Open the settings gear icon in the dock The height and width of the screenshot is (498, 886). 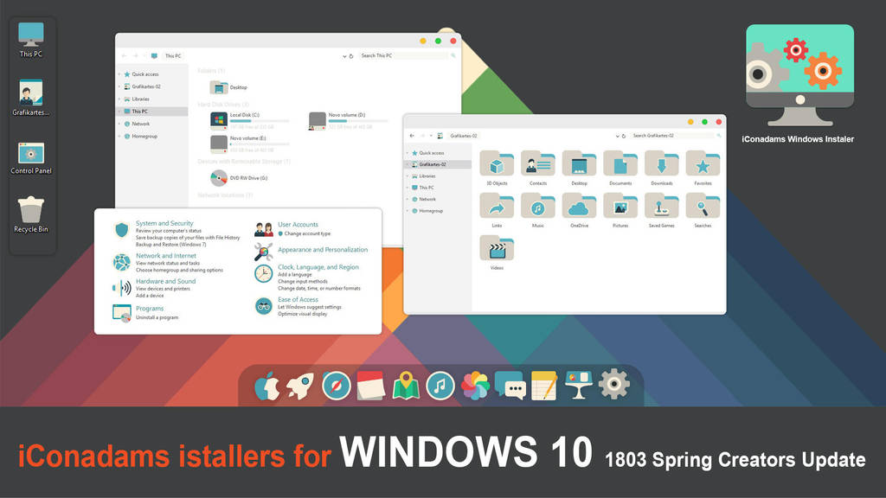pyautogui.click(x=614, y=385)
